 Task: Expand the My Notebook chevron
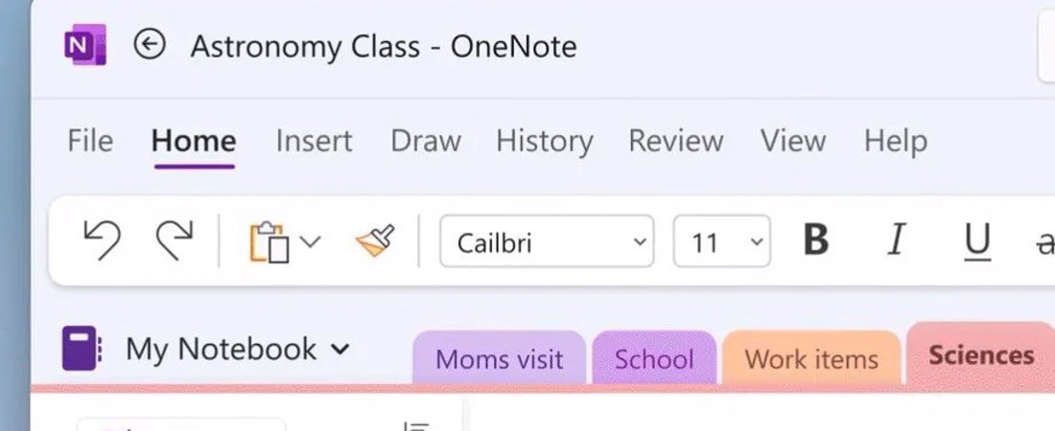pos(340,350)
